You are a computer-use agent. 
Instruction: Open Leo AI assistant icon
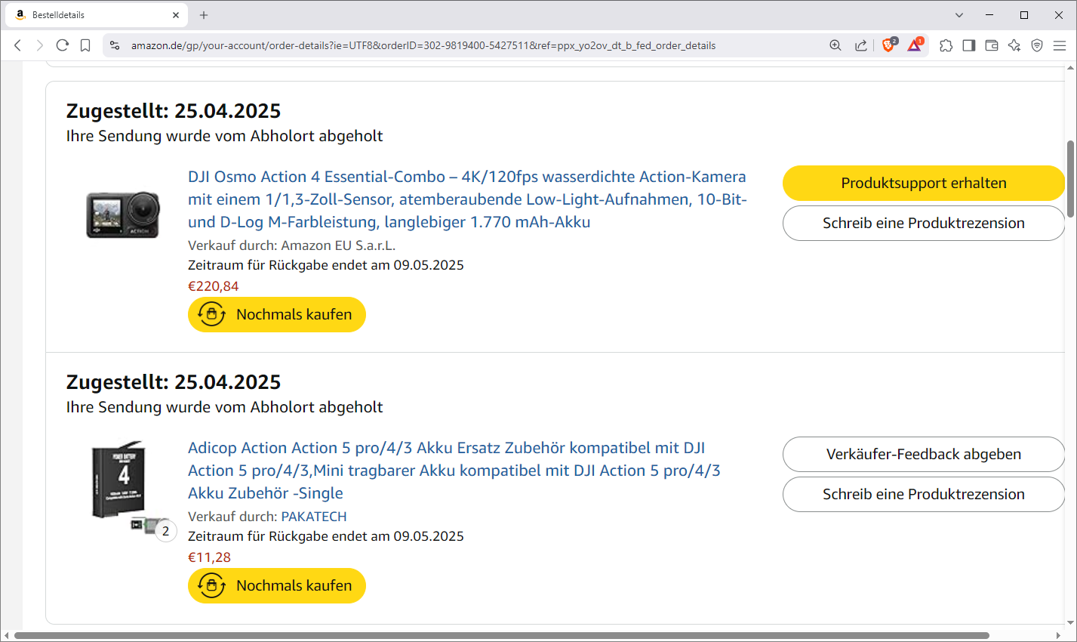(x=1014, y=45)
